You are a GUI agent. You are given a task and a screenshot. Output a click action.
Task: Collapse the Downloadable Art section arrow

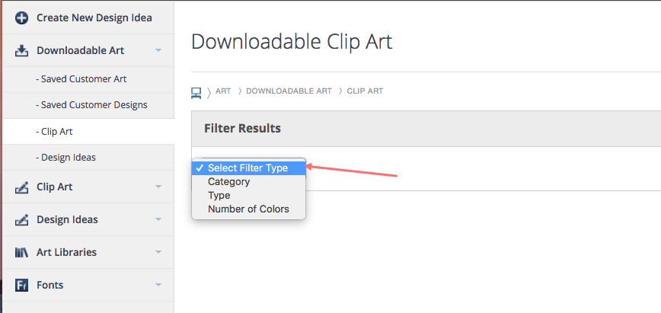158,50
